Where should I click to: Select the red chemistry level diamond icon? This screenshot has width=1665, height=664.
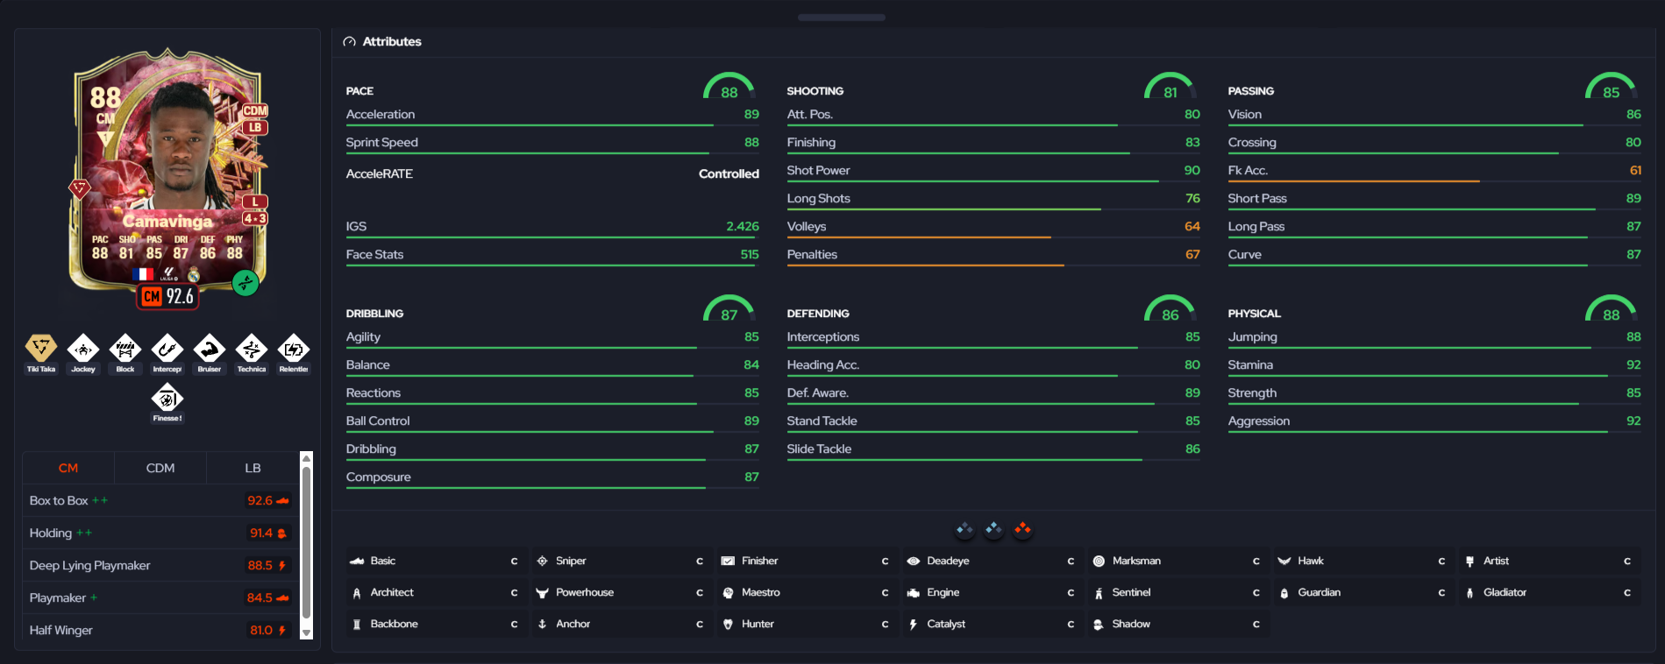1022,528
